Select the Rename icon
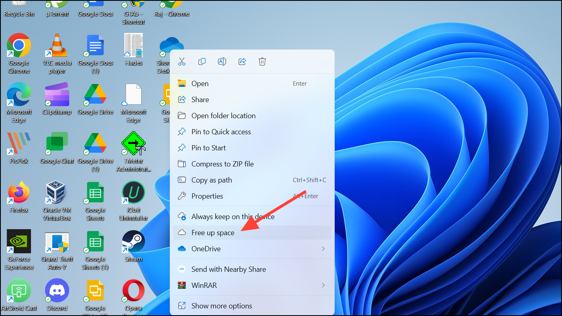Viewport: 562px width, 316px height. coord(222,61)
